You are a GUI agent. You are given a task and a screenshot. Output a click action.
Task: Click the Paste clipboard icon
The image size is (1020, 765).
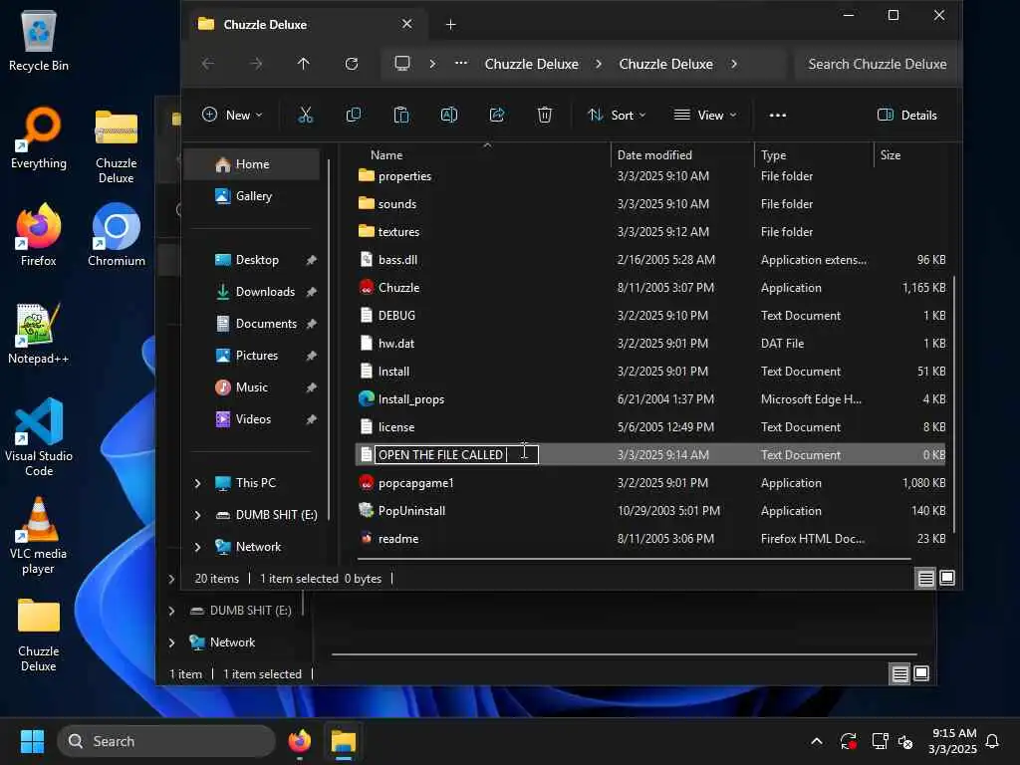[x=401, y=116]
